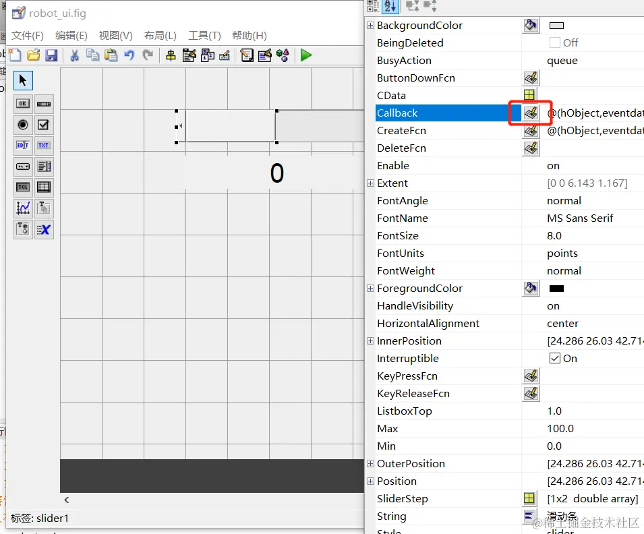Open the Tab Order Editor
The image size is (644, 534).
(208, 55)
